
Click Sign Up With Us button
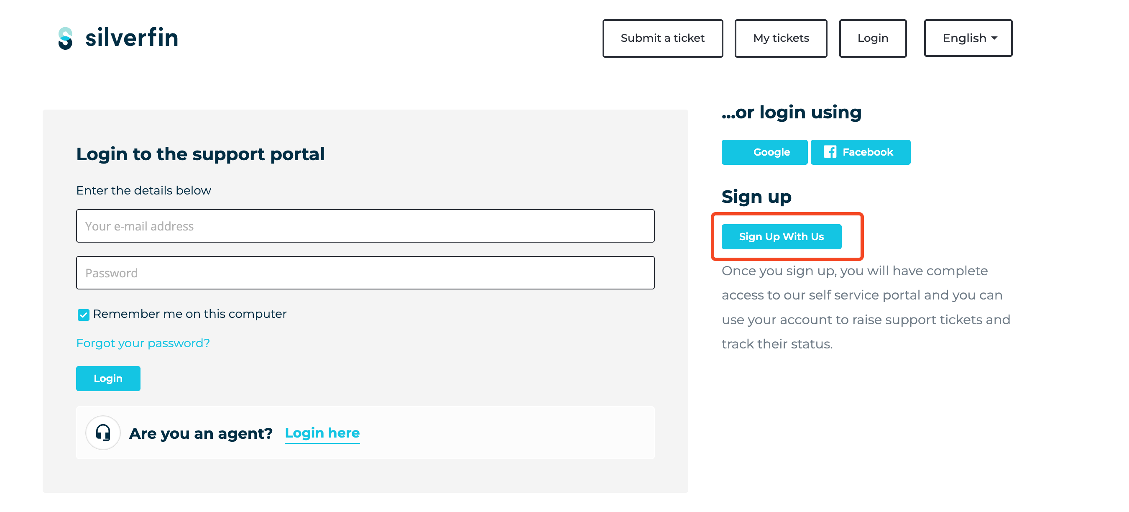[782, 237]
